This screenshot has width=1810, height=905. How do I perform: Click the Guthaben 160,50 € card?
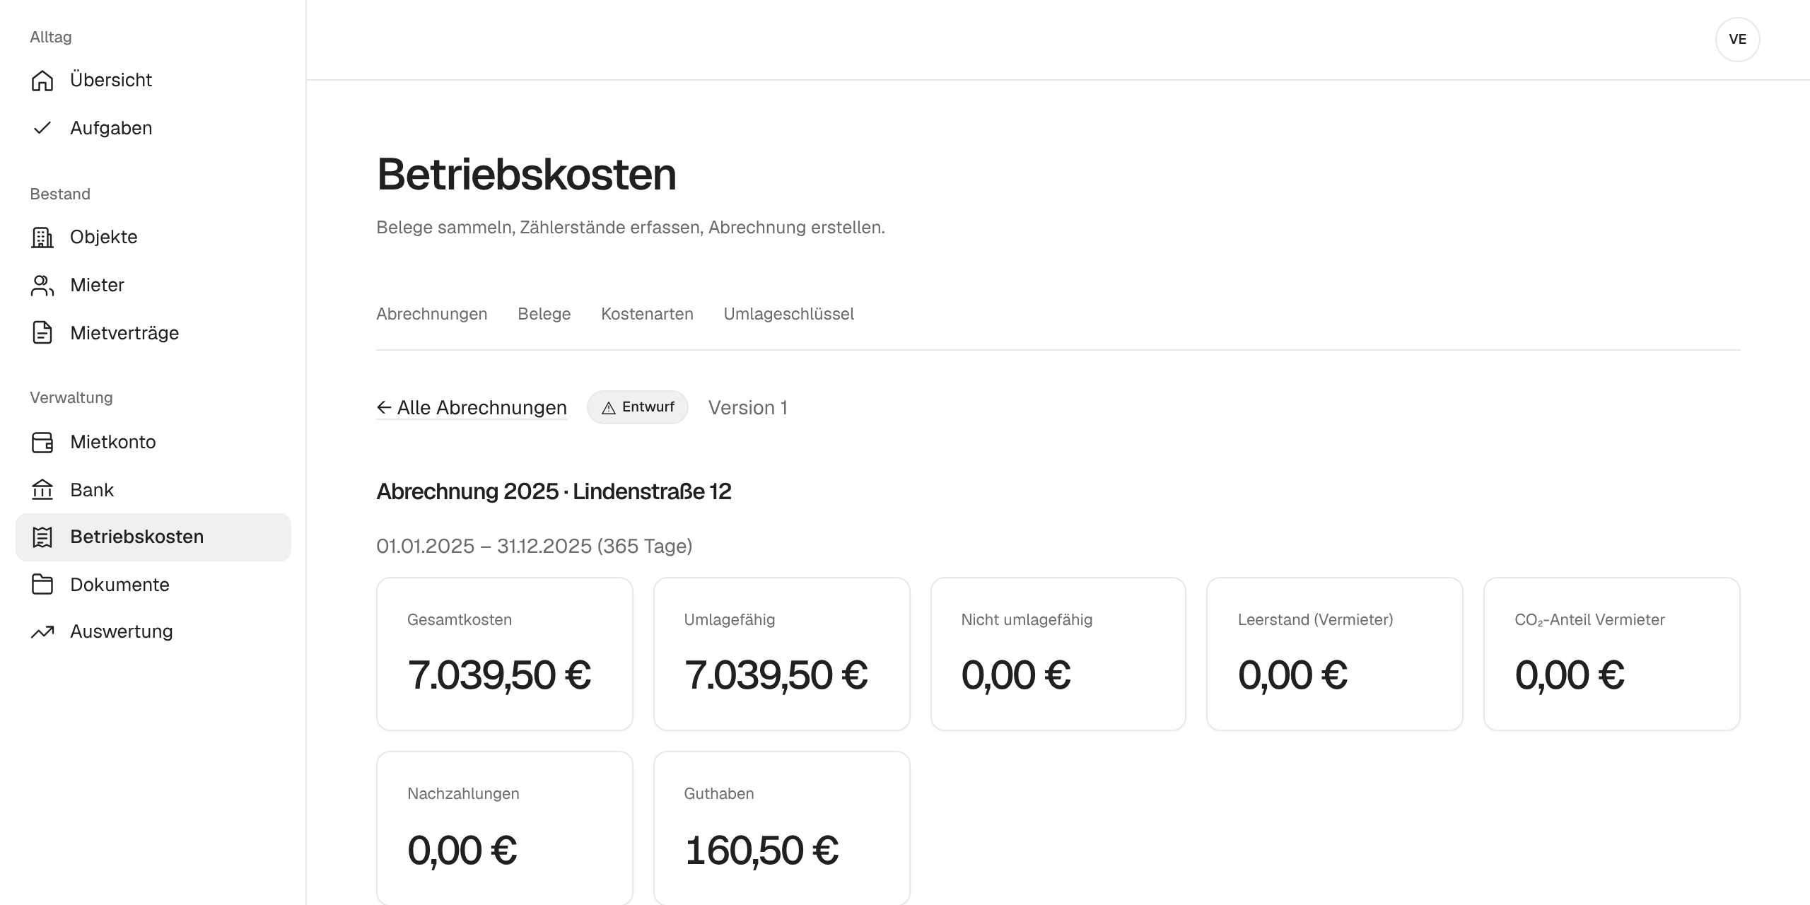pos(781,828)
